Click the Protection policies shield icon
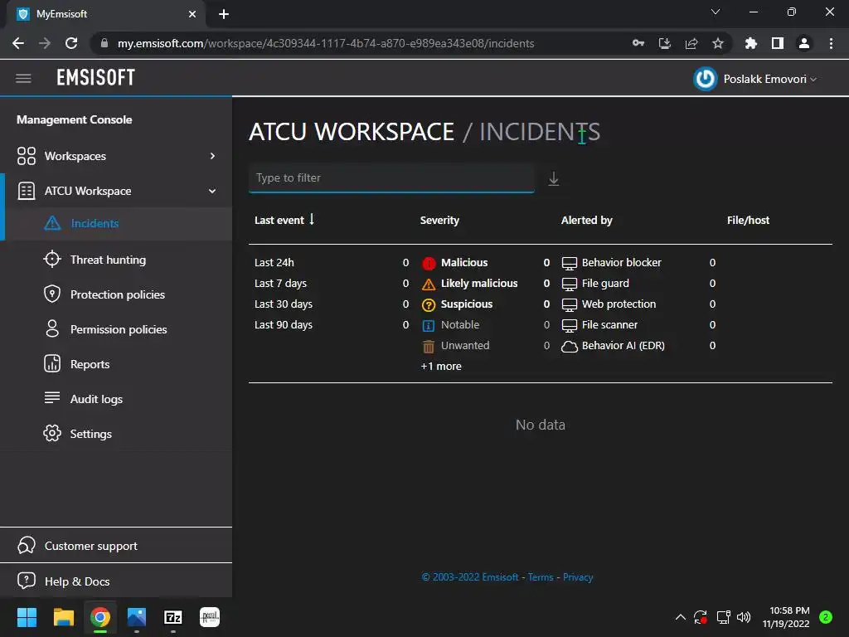 52,294
